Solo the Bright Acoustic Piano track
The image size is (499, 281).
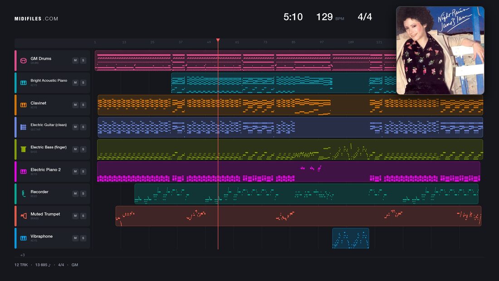(83, 83)
